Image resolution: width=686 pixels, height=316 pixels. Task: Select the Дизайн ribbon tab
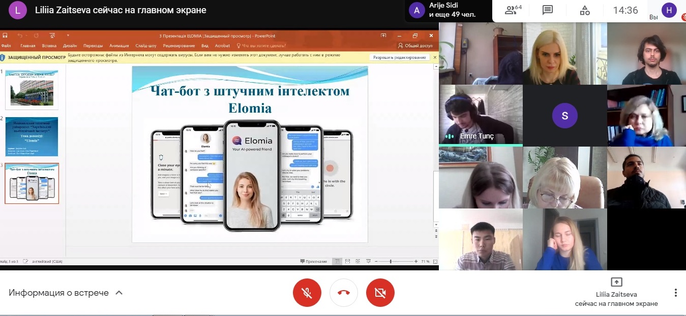pyautogui.click(x=70, y=46)
